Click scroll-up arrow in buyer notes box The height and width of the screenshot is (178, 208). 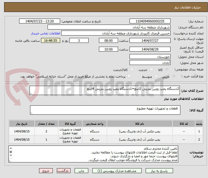click(x=11, y=148)
